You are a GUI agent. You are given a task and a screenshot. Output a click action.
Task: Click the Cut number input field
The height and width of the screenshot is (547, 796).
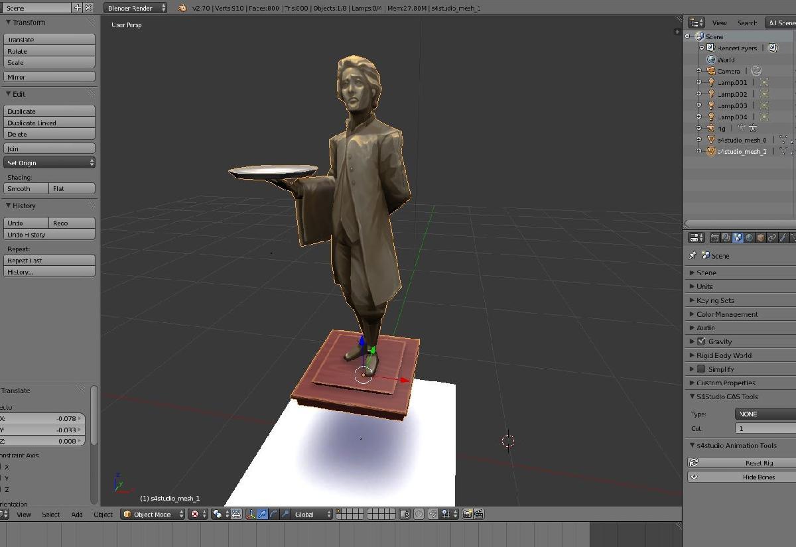[763, 428]
